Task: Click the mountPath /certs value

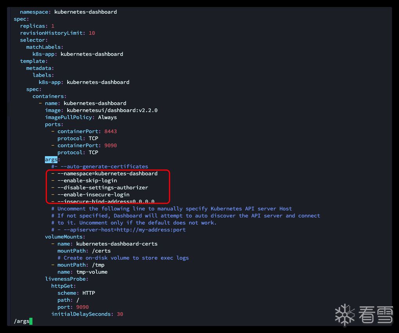Action: point(101,251)
